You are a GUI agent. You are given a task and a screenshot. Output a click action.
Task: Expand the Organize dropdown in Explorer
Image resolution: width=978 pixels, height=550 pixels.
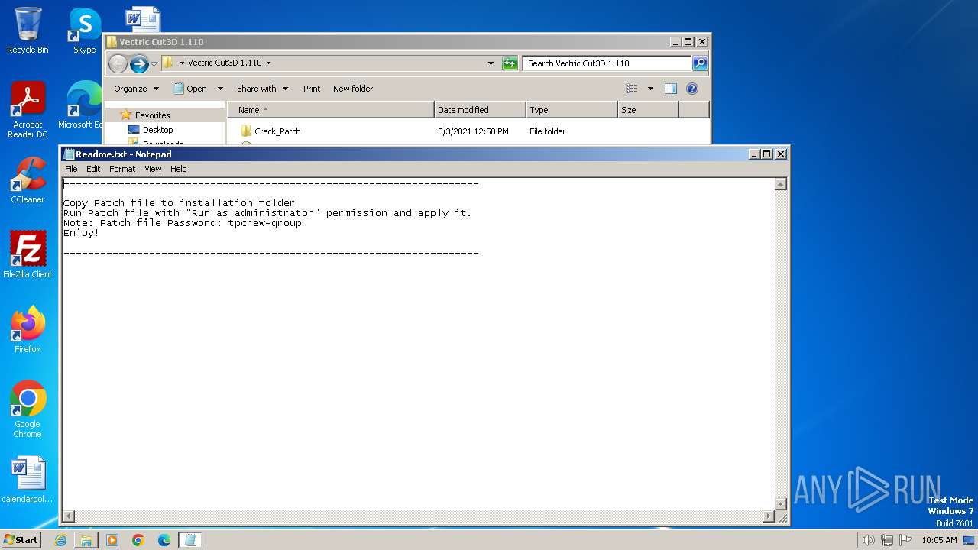137,89
